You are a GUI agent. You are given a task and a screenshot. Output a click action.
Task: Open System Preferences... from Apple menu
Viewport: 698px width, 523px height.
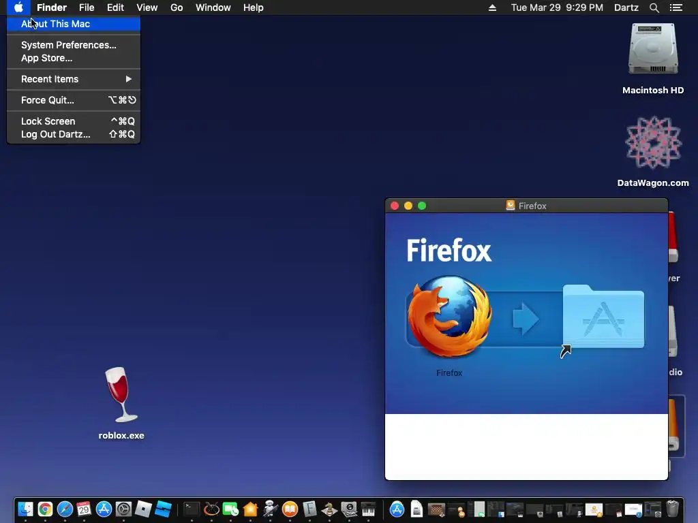point(74,45)
